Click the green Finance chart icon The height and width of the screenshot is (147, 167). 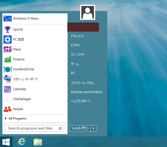click(x=8, y=59)
